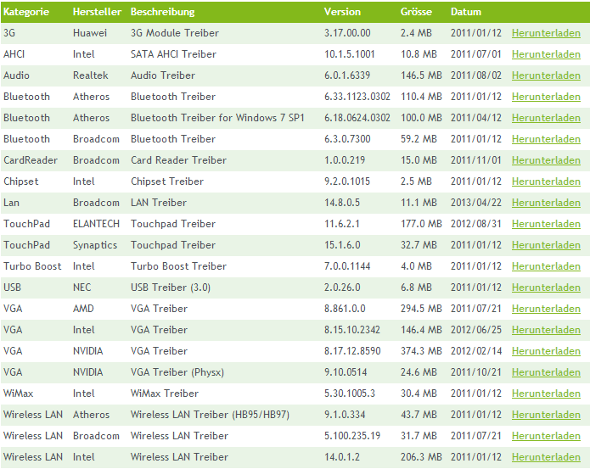Screen dimensions: 590x469
Task: Select the ELANTECH manufacturer cell
Action: click(96, 224)
